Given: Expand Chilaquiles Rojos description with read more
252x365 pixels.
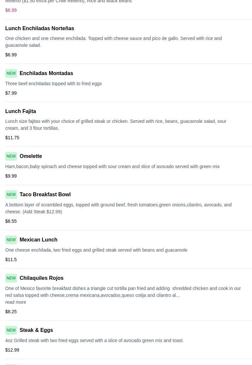Looking at the screenshot, I should coord(16,302).
